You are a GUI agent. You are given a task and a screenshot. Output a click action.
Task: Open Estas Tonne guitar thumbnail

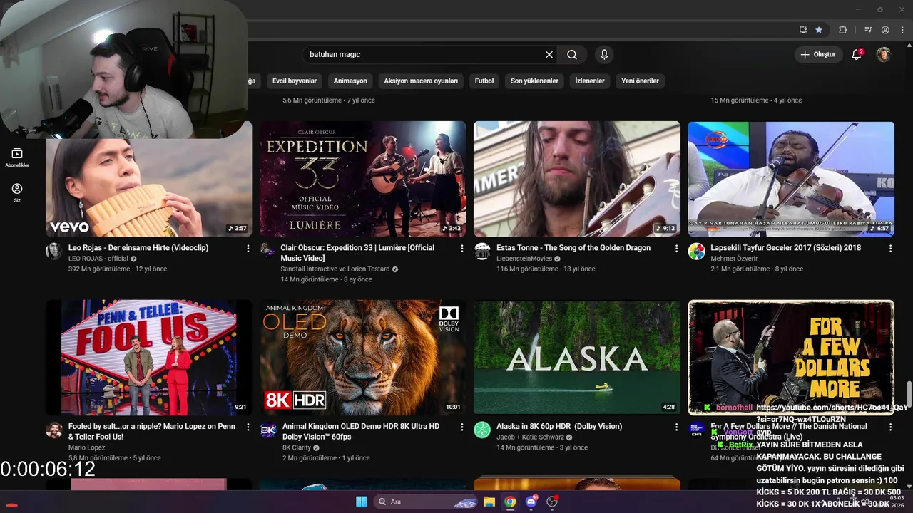(577, 179)
